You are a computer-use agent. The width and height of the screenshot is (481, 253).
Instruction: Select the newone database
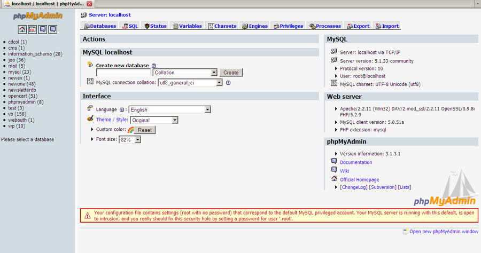pos(22,84)
